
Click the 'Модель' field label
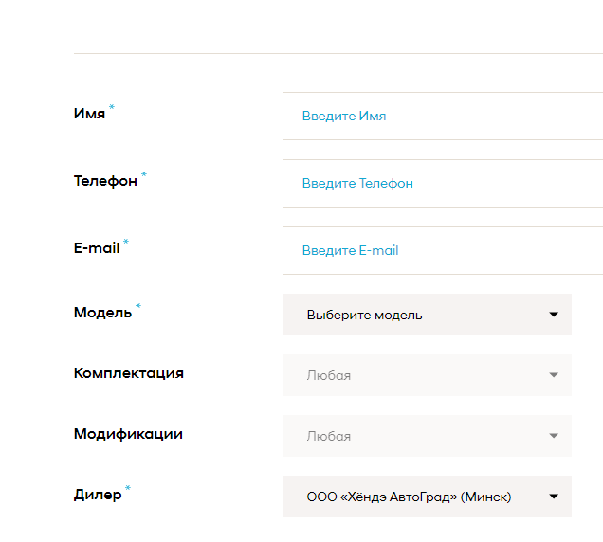(102, 313)
